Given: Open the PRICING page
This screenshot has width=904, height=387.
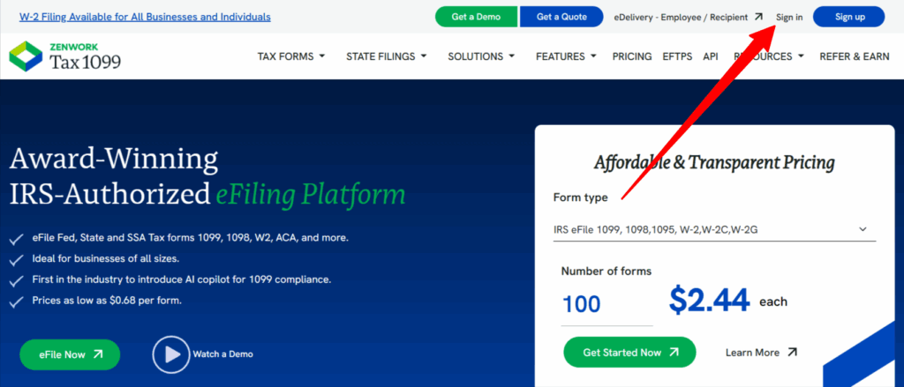Looking at the screenshot, I should [x=632, y=56].
